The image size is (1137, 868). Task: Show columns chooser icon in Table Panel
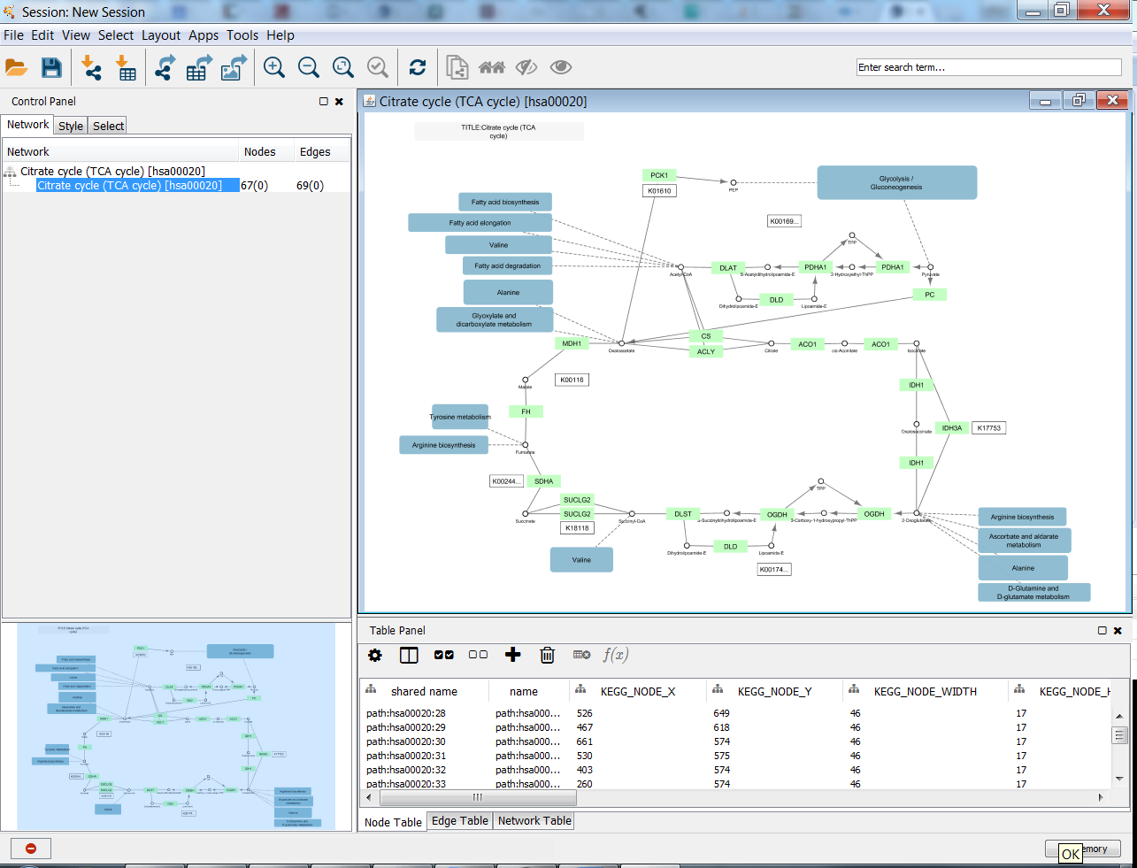(409, 655)
